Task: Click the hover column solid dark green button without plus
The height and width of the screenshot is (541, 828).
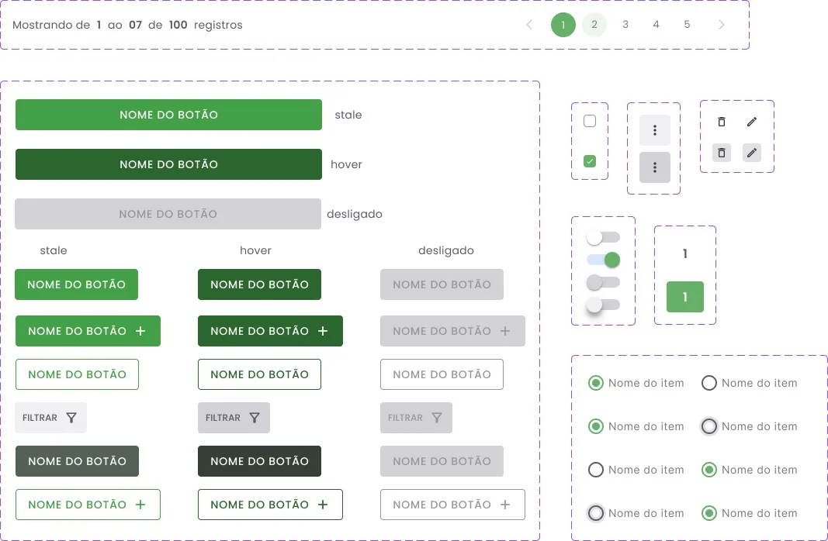Action: (259, 284)
